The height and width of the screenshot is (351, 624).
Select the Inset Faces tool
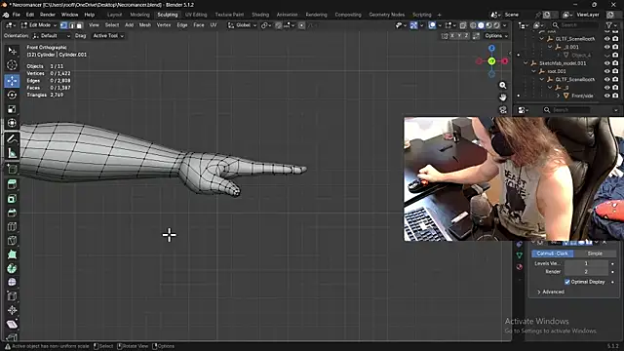[12, 199]
